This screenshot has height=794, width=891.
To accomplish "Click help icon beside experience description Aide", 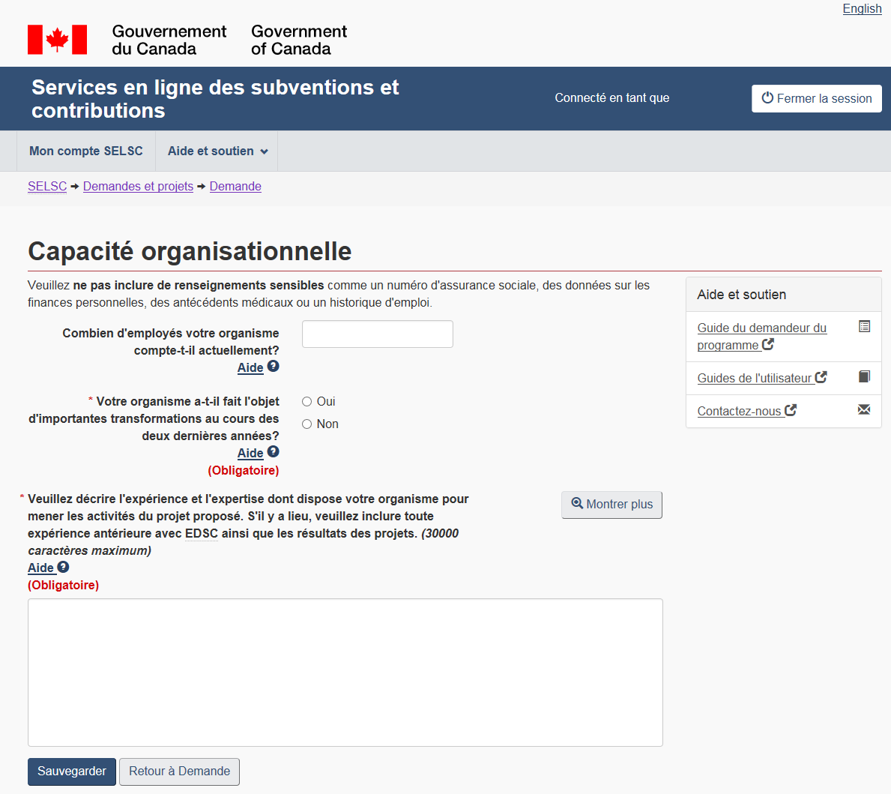I will point(64,567).
